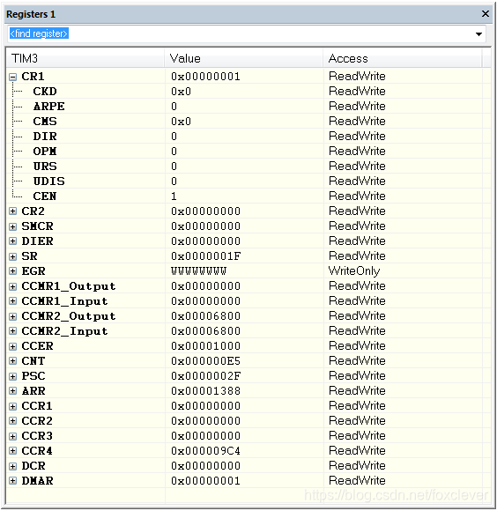Select the URS bit field row

coord(248,167)
